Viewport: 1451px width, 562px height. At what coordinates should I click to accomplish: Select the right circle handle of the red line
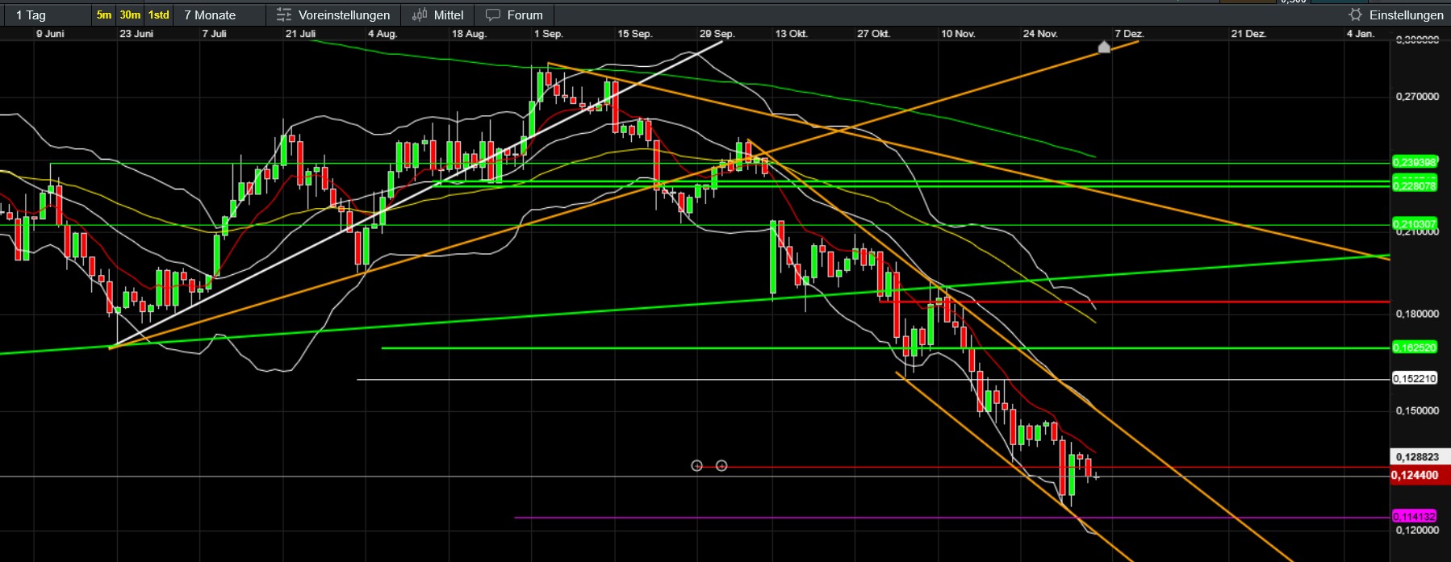(721, 466)
